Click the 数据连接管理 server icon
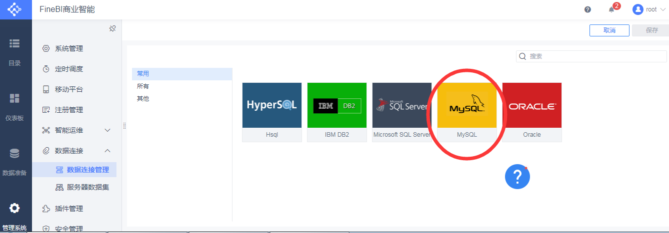The width and height of the screenshot is (669, 233). [59, 170]
